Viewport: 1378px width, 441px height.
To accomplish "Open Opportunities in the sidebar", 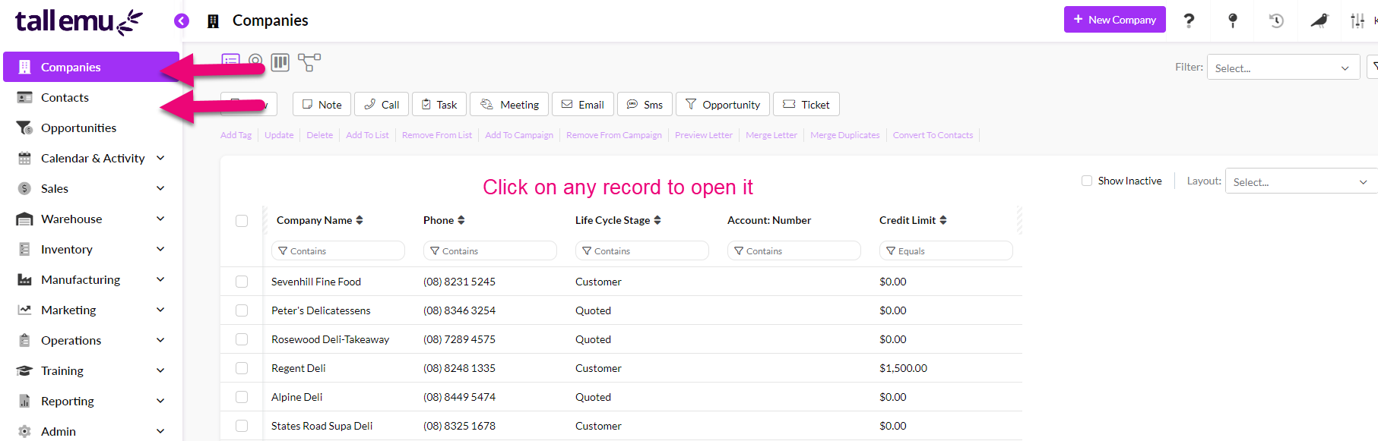I will point(78,128).
